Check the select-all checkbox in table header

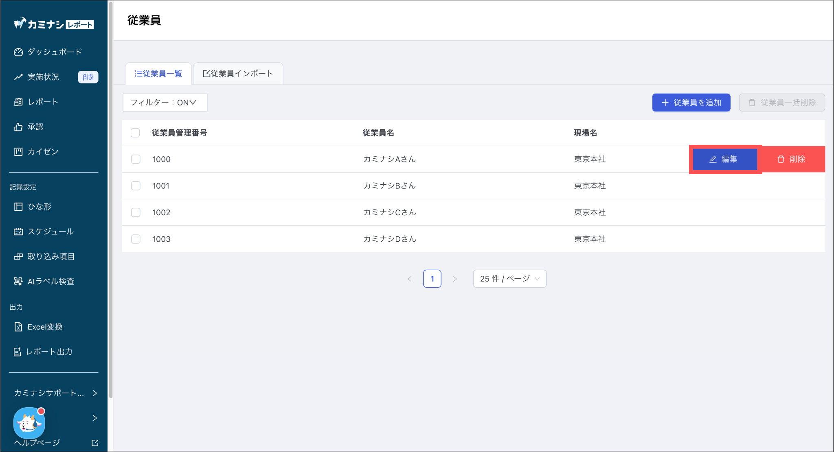pos(135,133)
